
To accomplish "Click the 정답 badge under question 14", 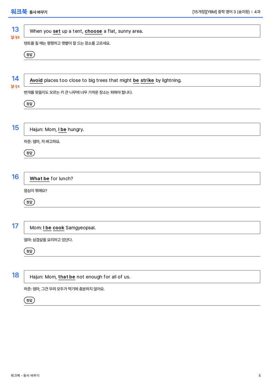I will pyautogui.click(x=29, y=104).
